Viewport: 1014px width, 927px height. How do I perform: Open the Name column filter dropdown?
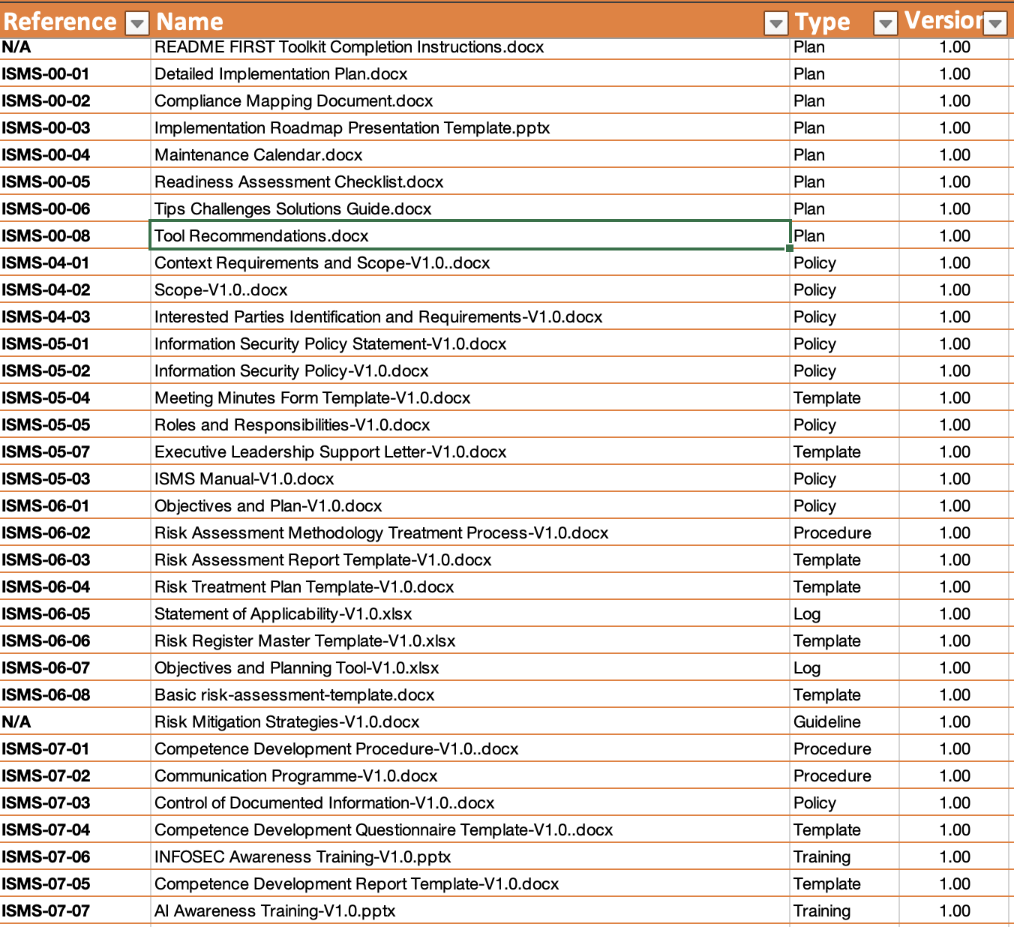click(x=776, y=24)
